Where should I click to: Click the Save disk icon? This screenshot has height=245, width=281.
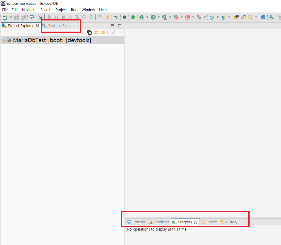point(16,17)
